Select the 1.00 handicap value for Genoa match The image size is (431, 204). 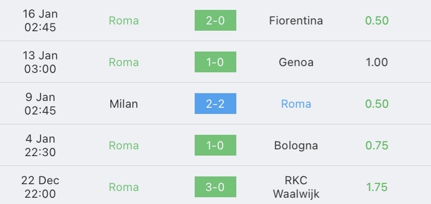pos(376,62)
